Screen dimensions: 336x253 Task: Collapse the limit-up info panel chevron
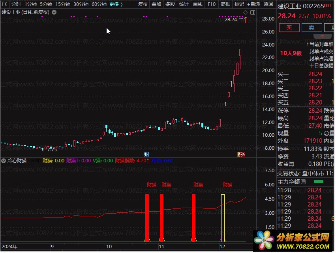point(322,36)
